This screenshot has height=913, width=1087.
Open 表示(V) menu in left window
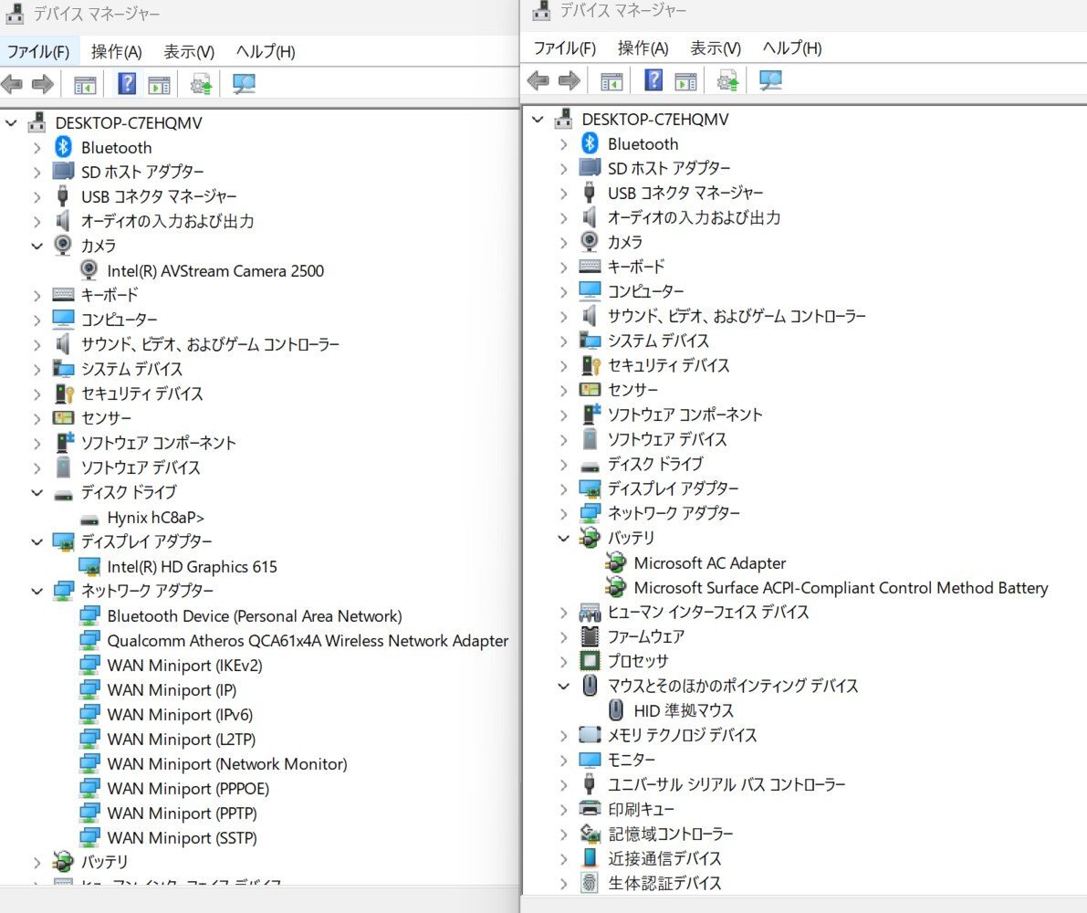point(189,52)
